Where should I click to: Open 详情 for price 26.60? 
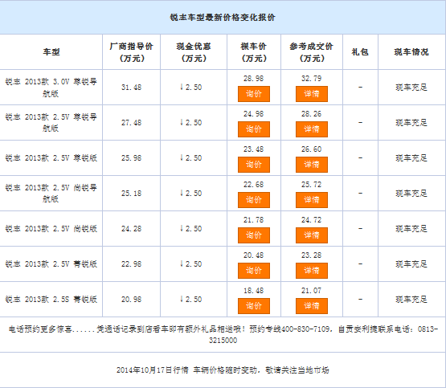click(x=312, y=165)
